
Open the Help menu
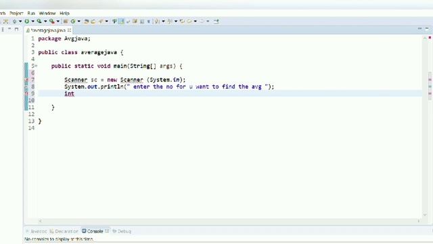pos(64,14)
